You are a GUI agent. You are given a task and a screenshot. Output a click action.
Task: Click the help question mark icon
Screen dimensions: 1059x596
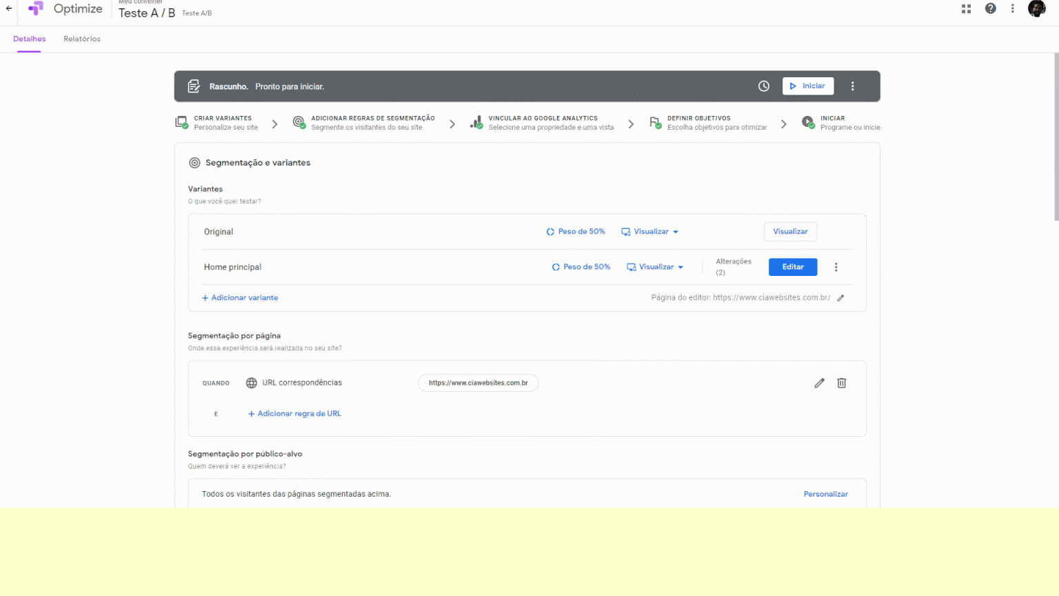(x=990, y=8)
